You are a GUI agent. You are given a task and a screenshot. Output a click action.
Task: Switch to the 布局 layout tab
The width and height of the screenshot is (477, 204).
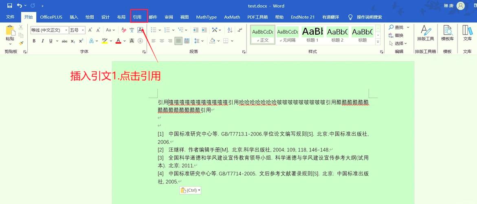[121, 17]
